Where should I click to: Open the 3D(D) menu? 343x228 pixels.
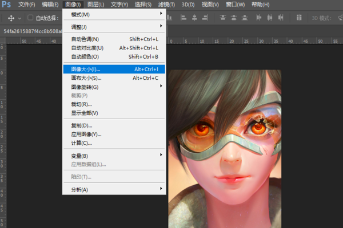(188, 5)
